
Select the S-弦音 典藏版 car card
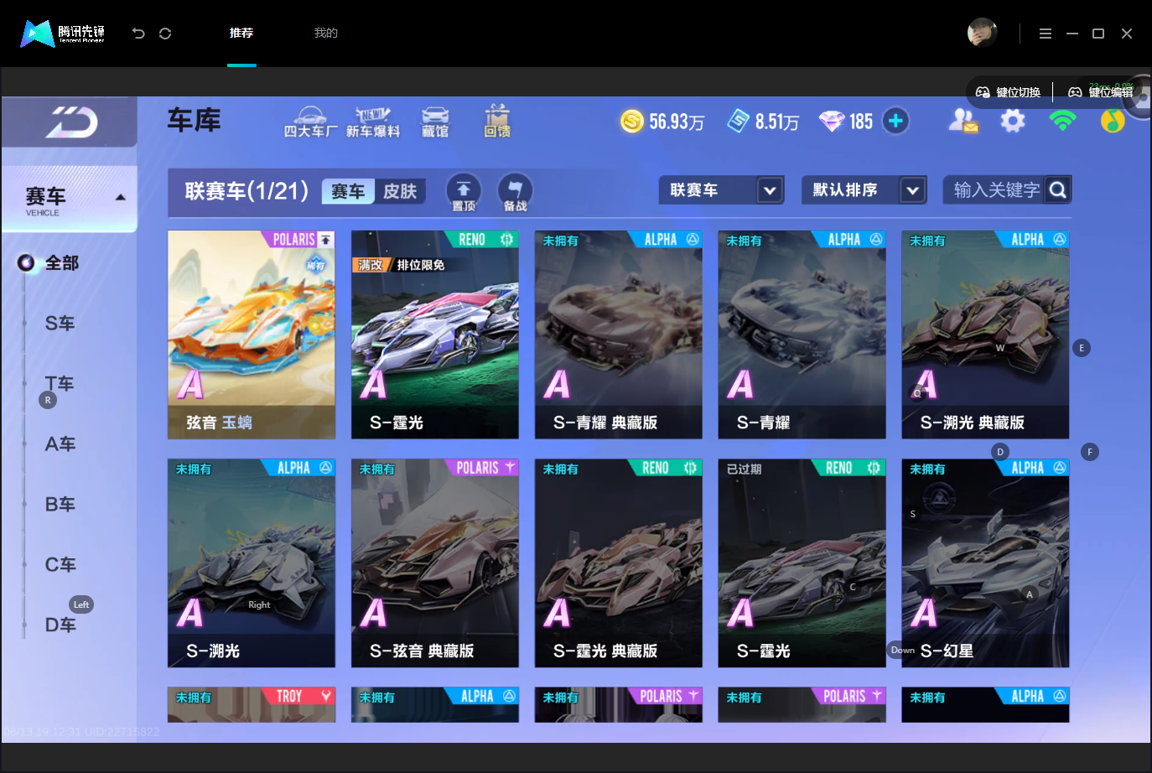(x=435, y=563)
